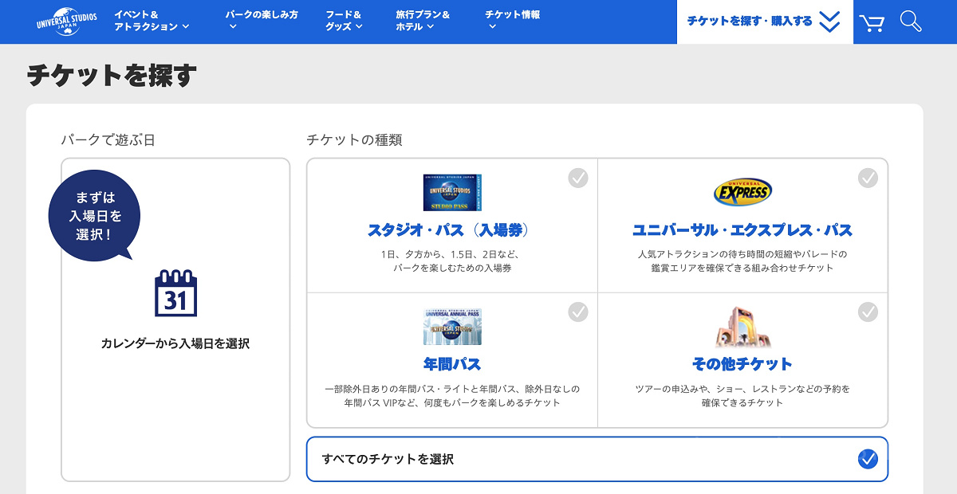Click the Universal Annual Pass image

point(452,327)
